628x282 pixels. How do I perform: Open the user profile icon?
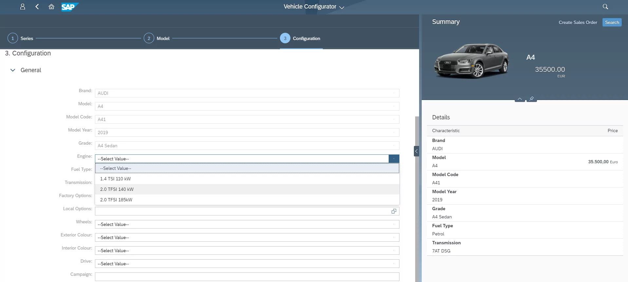pyautogui.click(x=23, y=7)
